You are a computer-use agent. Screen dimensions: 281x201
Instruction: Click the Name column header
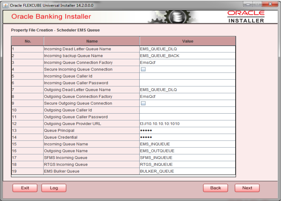pos(92,41)
